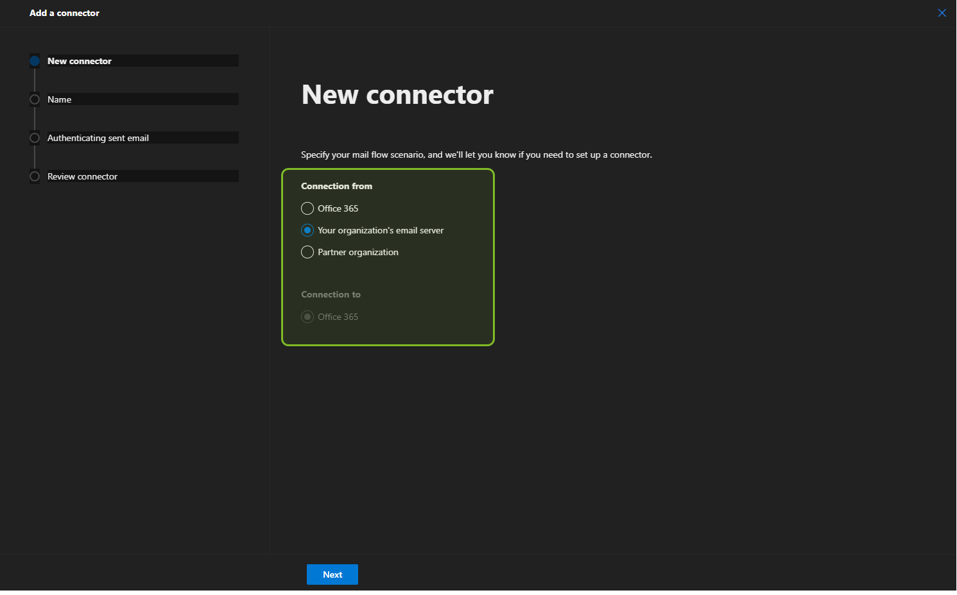Choose Partner organization radio button

[307, 252]
